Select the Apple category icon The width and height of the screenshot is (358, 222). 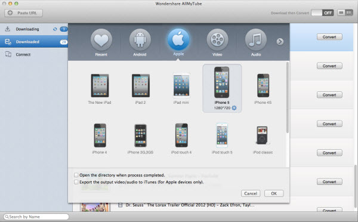pyautogui.click(x=178, y=39)
